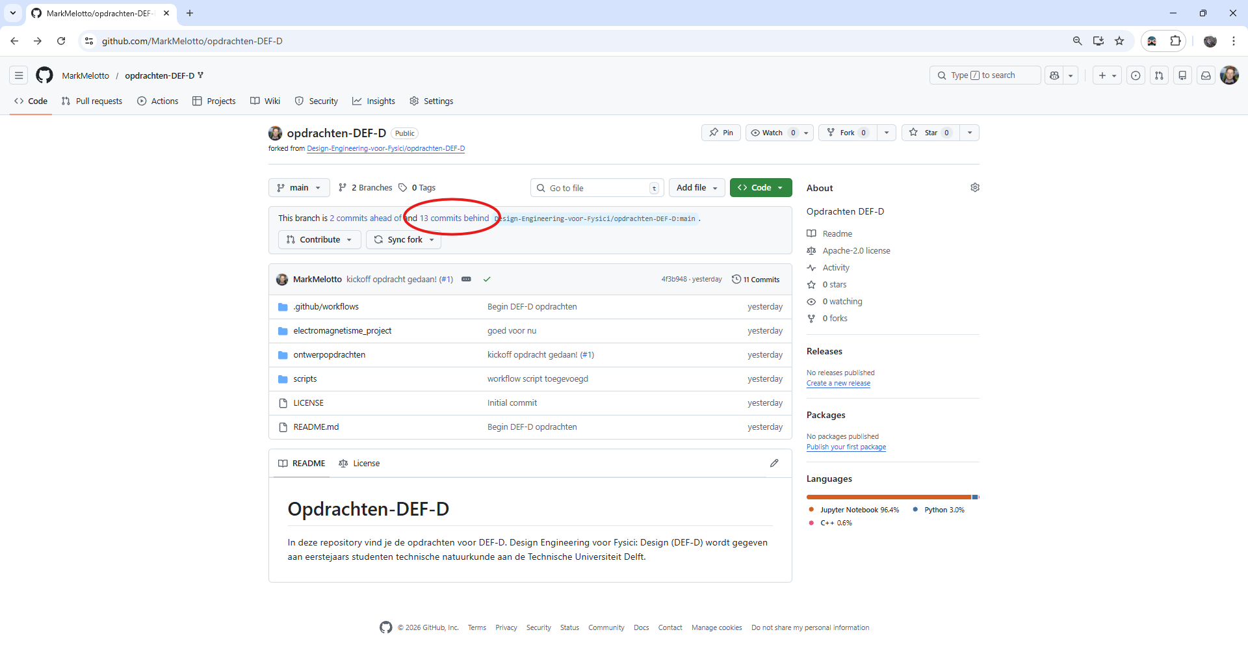Open the pull requests icon in the header
The height and width of the screenshot is (671, 1248).
click(1159, 75)
